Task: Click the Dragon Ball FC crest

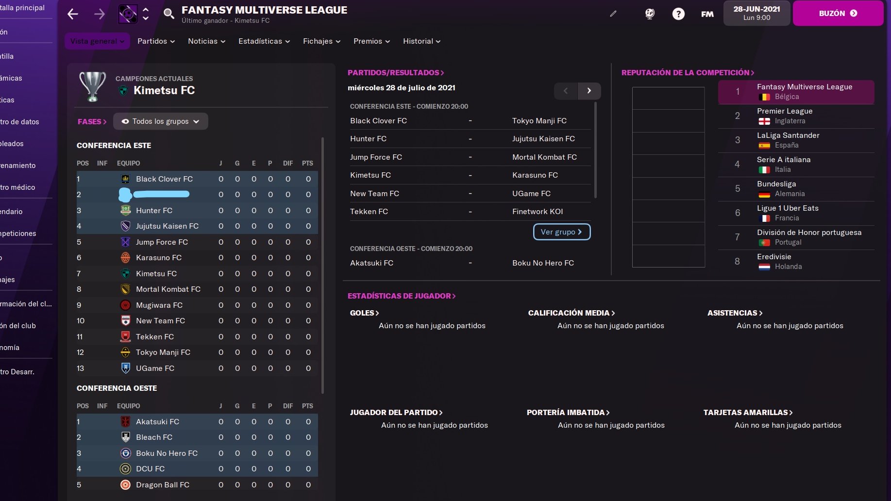Action: 125,485
